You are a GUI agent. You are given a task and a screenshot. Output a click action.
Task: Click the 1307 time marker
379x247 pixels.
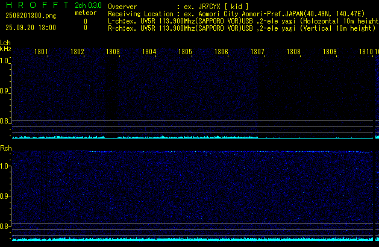point(257,52)
